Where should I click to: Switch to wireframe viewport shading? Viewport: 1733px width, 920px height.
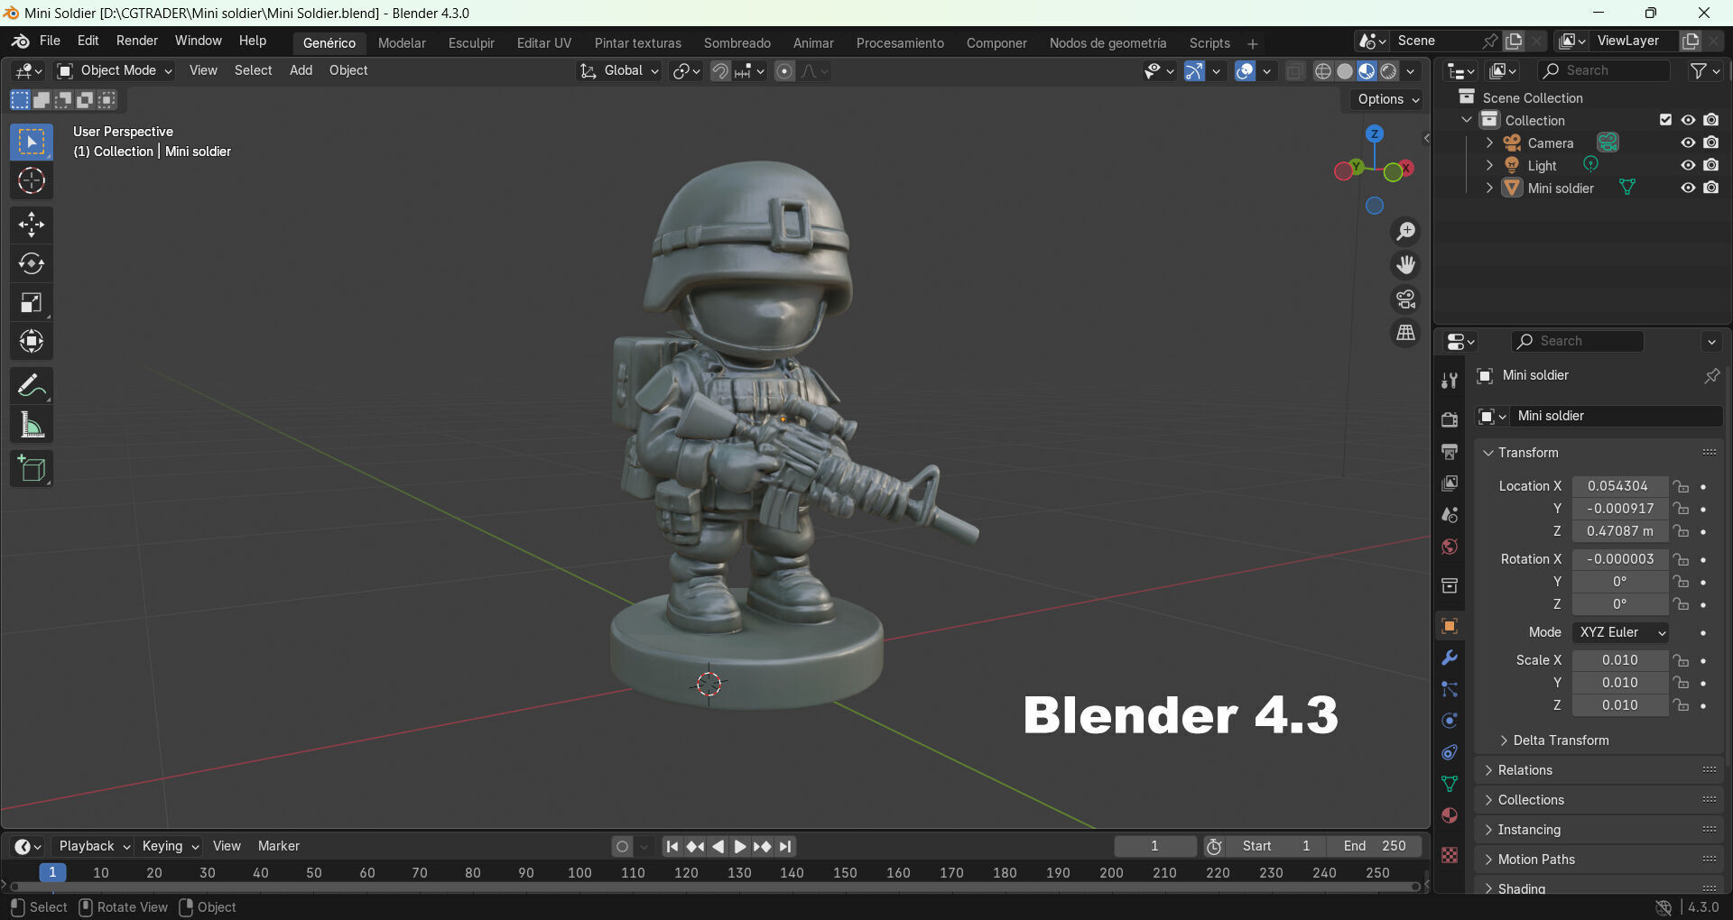[1323, 71]
